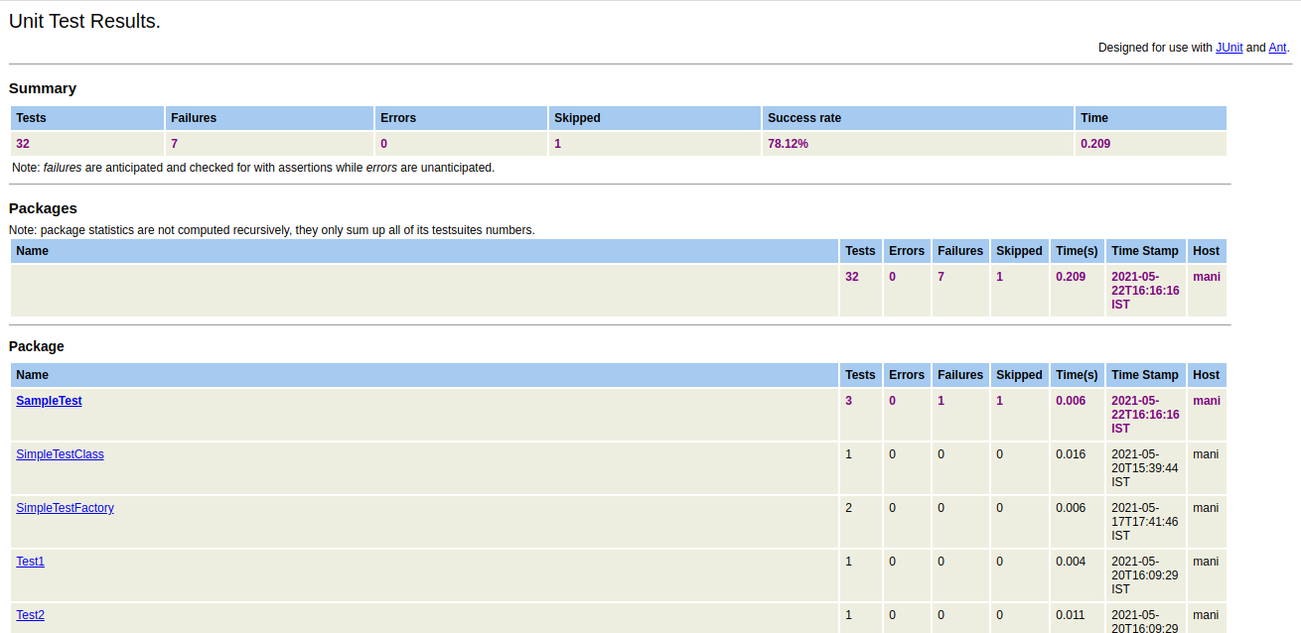Open the Ant hyperlink
The width and height of the screenshot is (1301, 633).
coord(1278,47)
